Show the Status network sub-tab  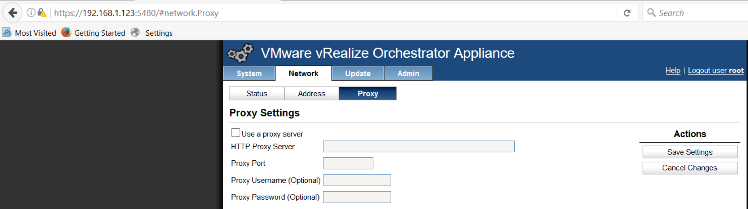tap(257, 94)
